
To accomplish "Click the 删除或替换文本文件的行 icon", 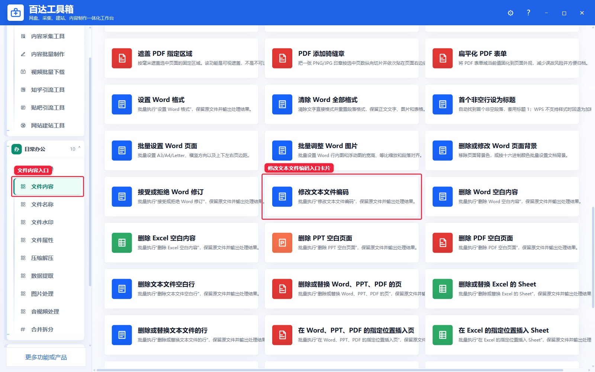I will 122,335.
